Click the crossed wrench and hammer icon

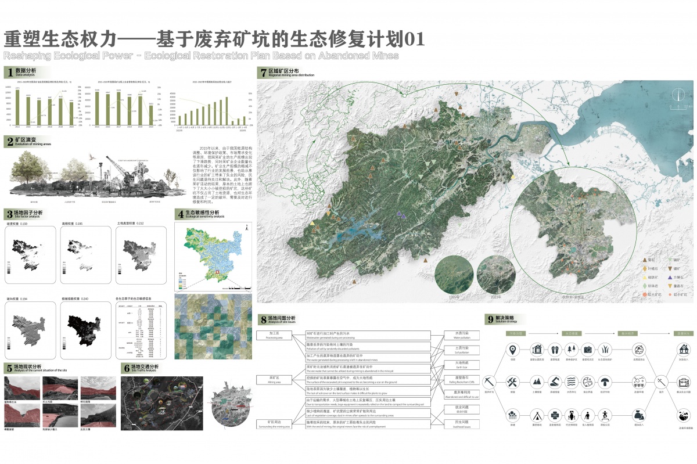513,382
